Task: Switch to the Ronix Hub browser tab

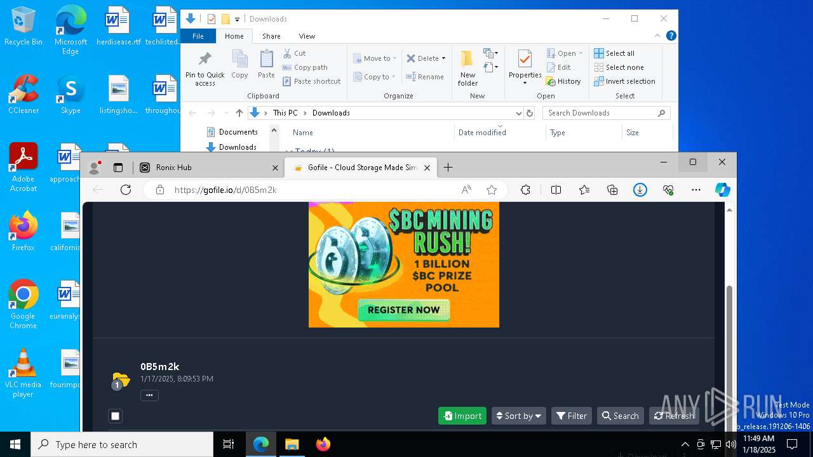Action: pos(208,168)
